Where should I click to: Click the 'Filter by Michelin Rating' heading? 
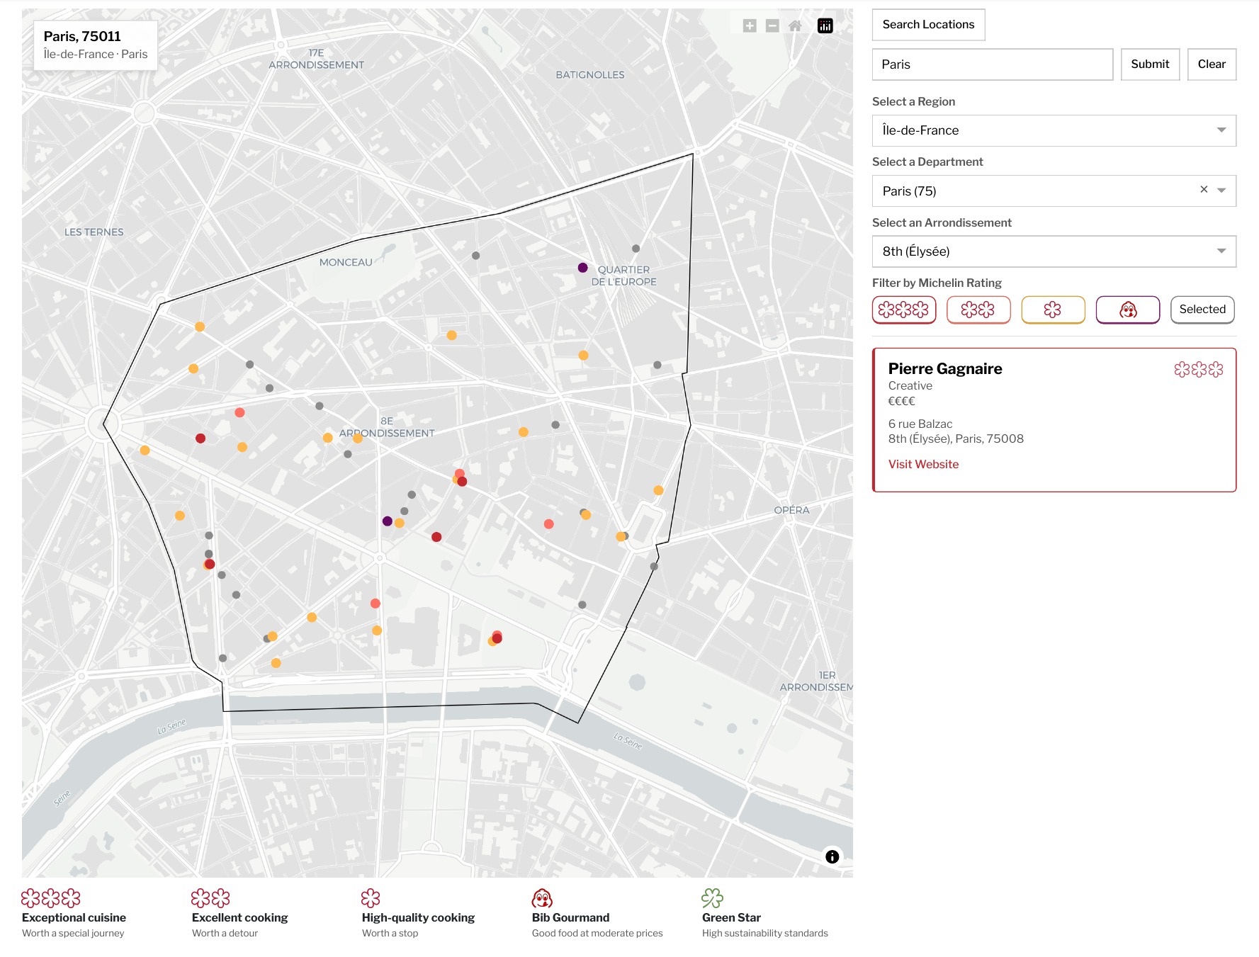(937, 283)
